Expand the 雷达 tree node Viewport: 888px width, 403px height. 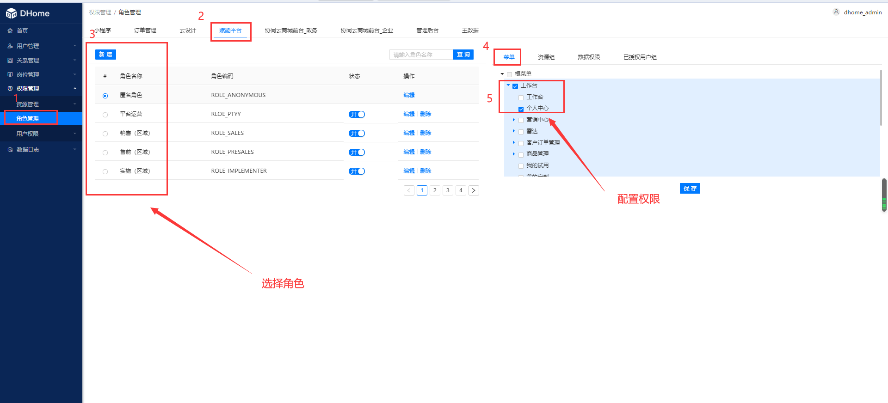point(514,131)
